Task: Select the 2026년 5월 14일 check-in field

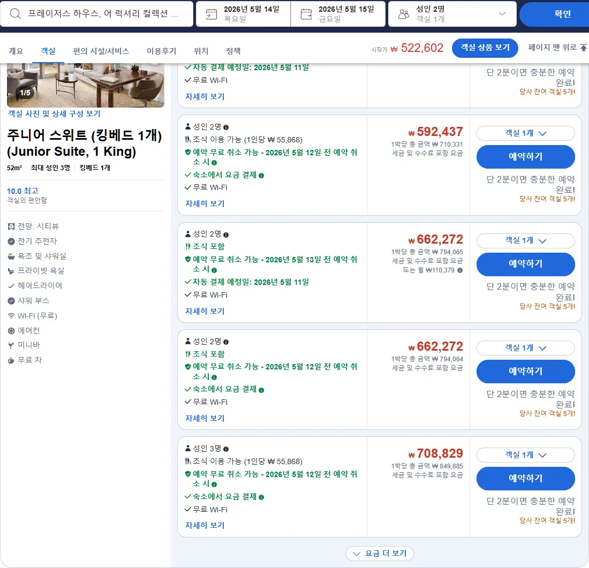Action: [x=244, y=14]
